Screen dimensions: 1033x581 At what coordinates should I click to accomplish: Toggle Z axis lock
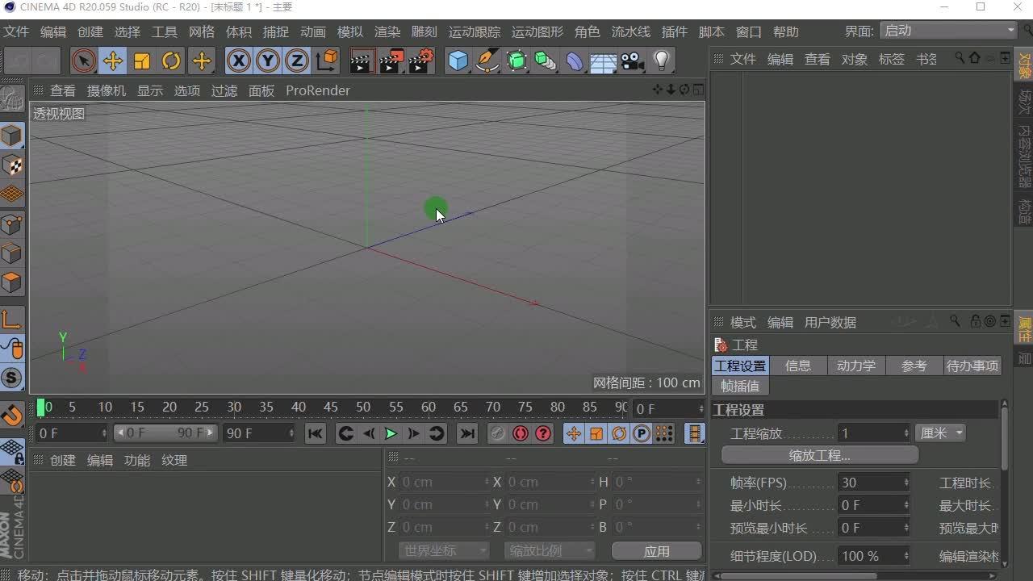297,61
